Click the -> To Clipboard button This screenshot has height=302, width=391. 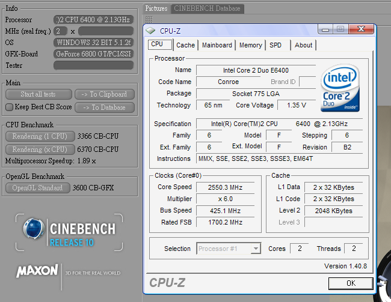pyautogui.click(x=104, y=94)
